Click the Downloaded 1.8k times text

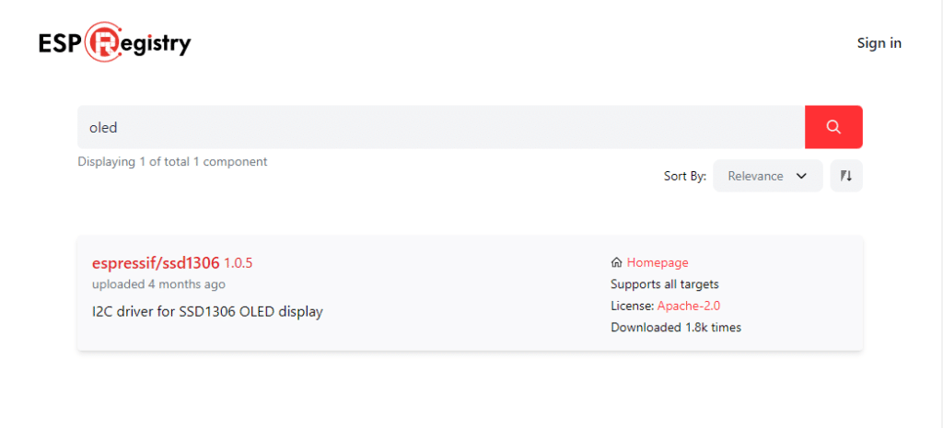tap(676, 328)
